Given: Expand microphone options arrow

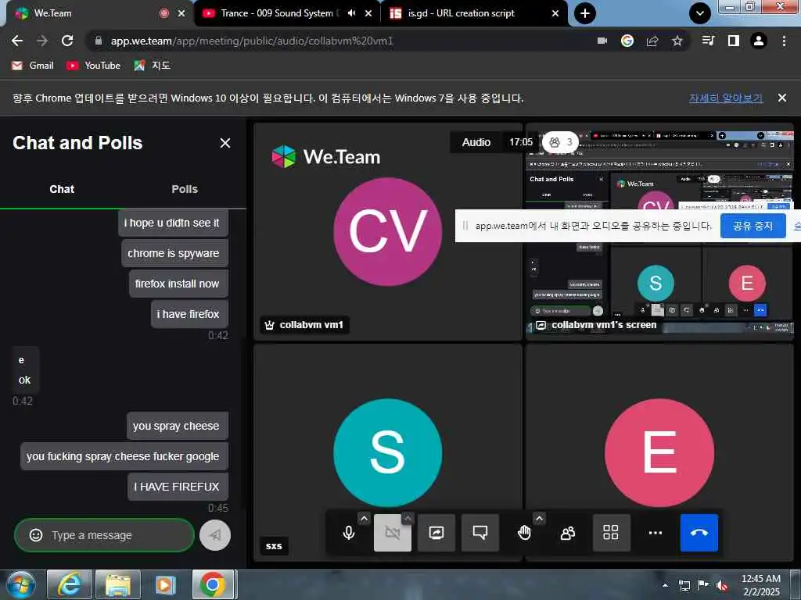Looking at the screenshot, I should pos(364,519).
